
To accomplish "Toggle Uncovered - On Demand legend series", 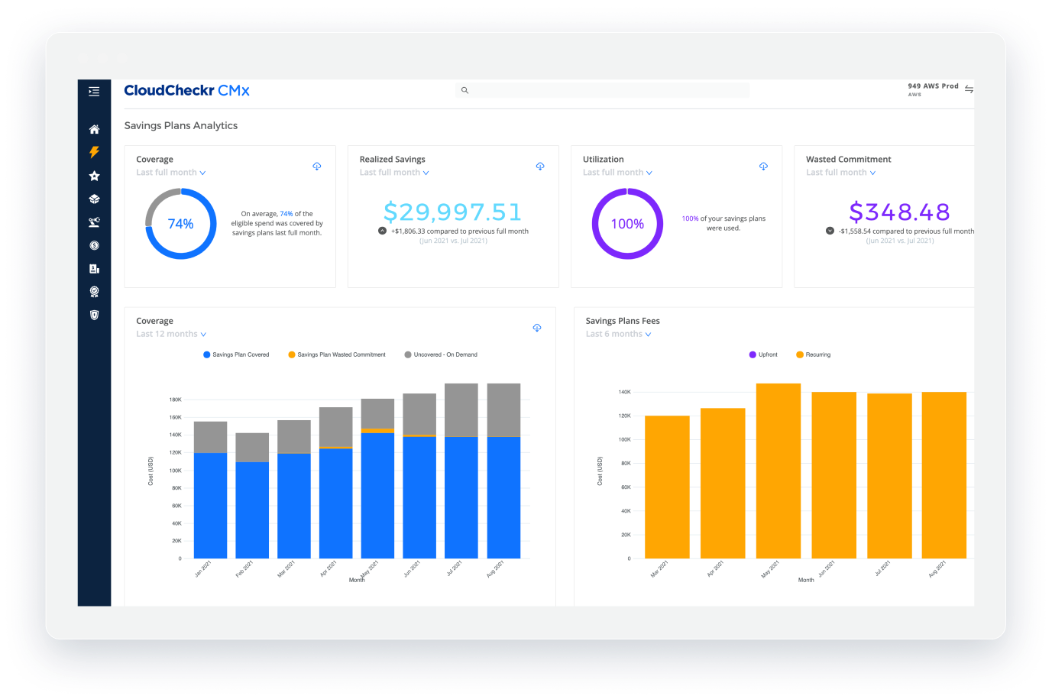I will 441,354.
